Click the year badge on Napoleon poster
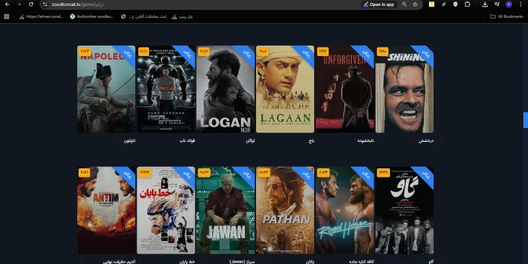Viewport: 528px width, 264px height. pos(85,51)
